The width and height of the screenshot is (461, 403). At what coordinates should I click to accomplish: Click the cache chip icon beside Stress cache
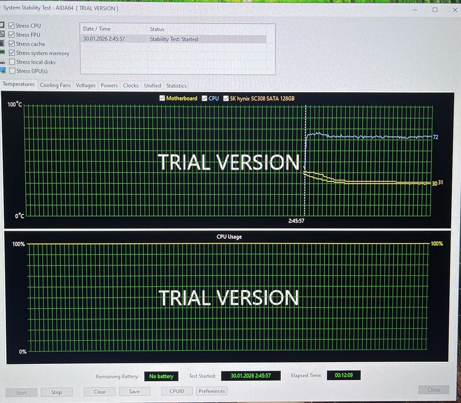tap(2, 44)
